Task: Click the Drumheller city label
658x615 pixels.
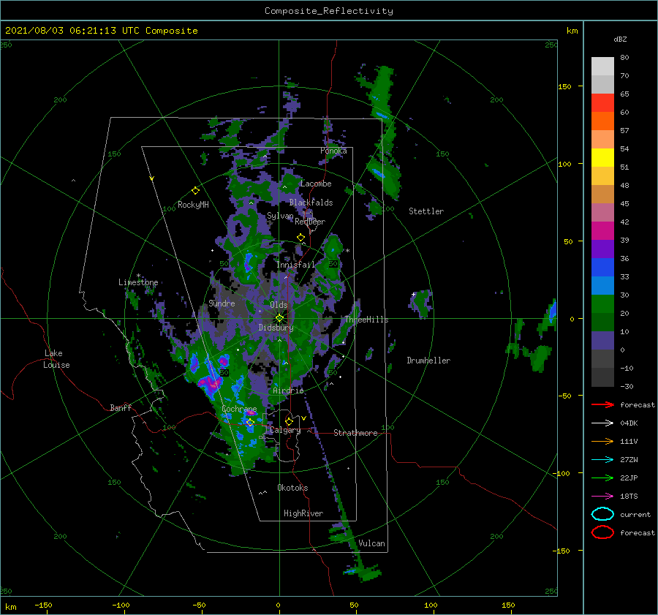Action: [428, 361]
